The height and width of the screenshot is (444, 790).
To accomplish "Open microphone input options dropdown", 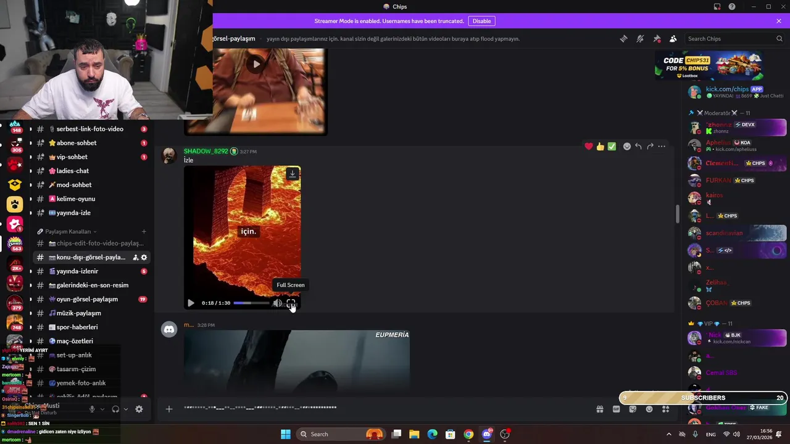I will [102, 409].
